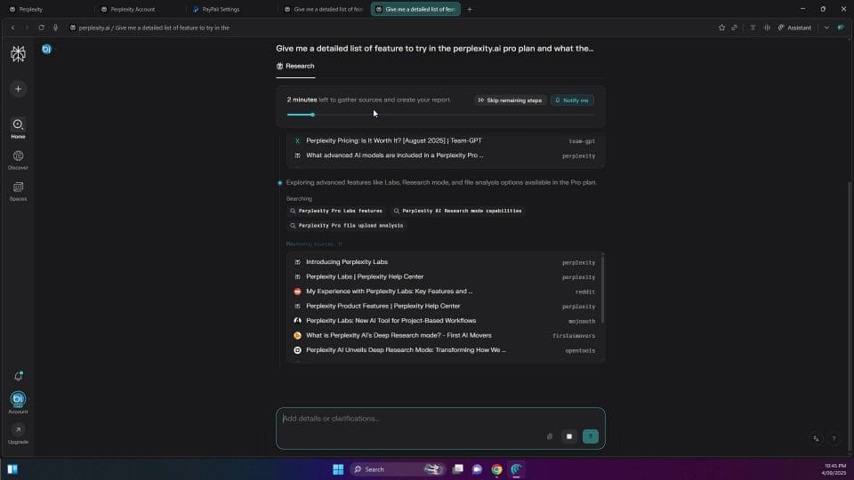Open the Introducing Perplexity Labs source link
This screenshot has height=480, width=854.
[x=347, y=262]
